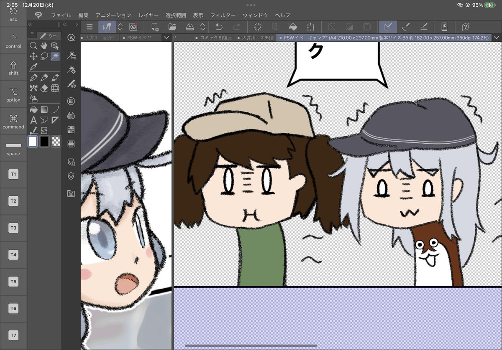Select the Eyedropper tool
The height and width of the screenshot is (350, 502).
click(33, 67)
